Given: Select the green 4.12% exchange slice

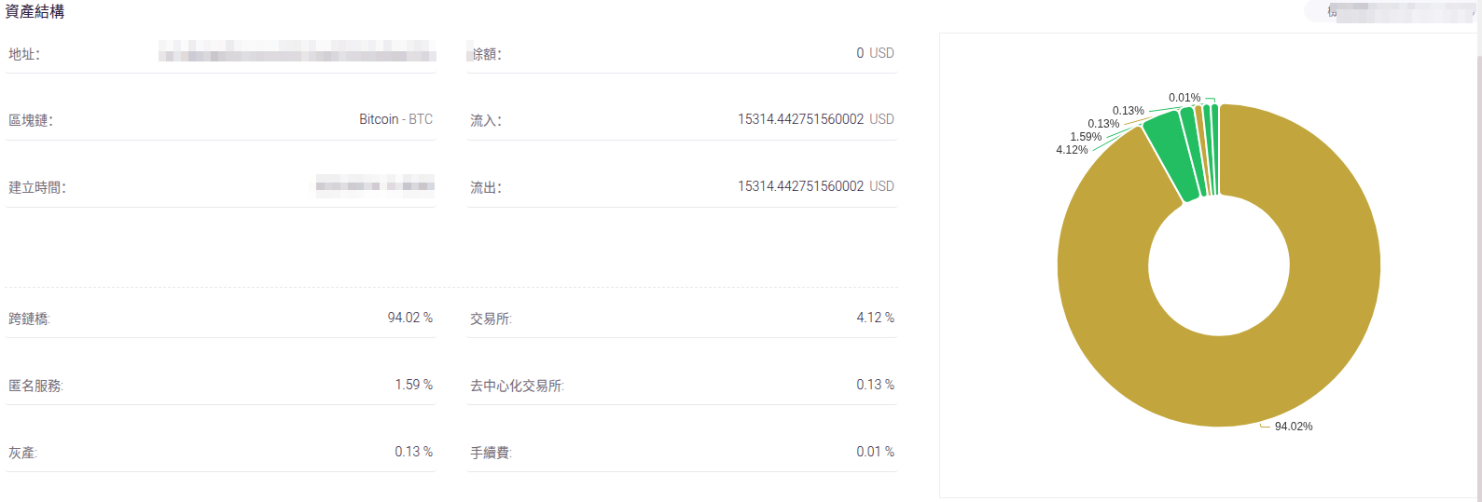Looking at the screenshot, I should pyautogui.click(x=1172, y=154).
